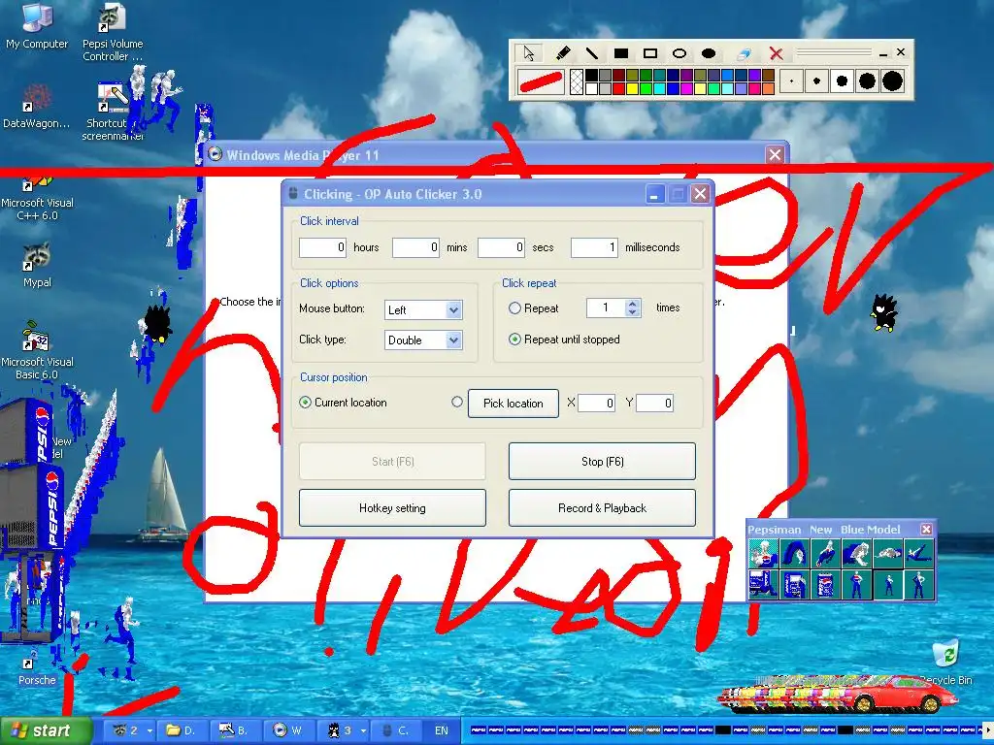Click Pepsiman title menu item
Image resolution: width=994 pixels, height=745 pixels.
tap(774, 530)
